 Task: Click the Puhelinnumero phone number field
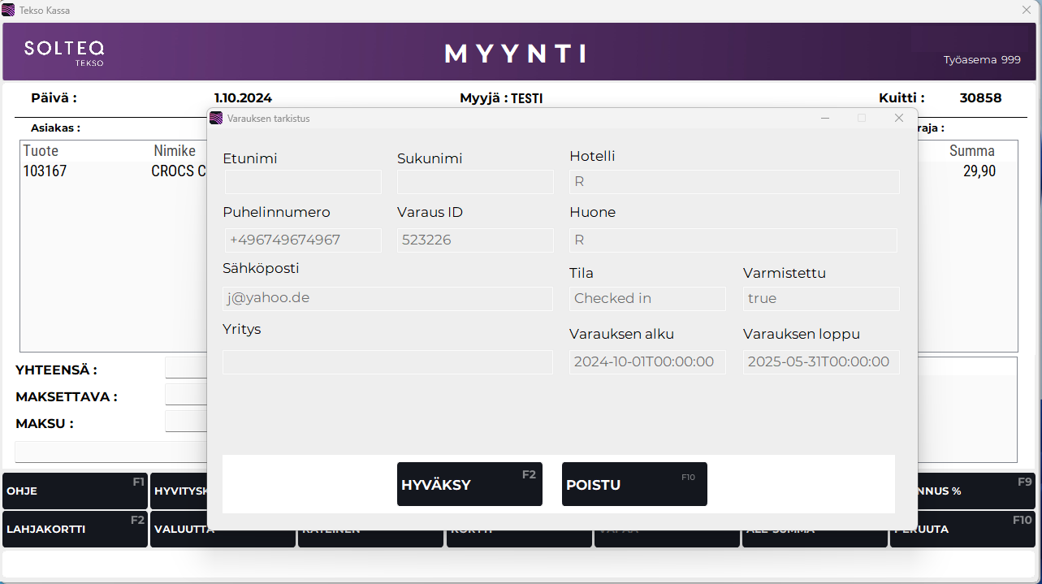pyautogui.click(x=302, y=240)
